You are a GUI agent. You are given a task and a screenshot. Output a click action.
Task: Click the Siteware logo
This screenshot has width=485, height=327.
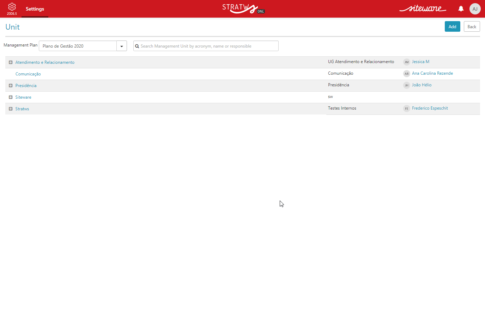pyautogui.click(x=423, y=8)
